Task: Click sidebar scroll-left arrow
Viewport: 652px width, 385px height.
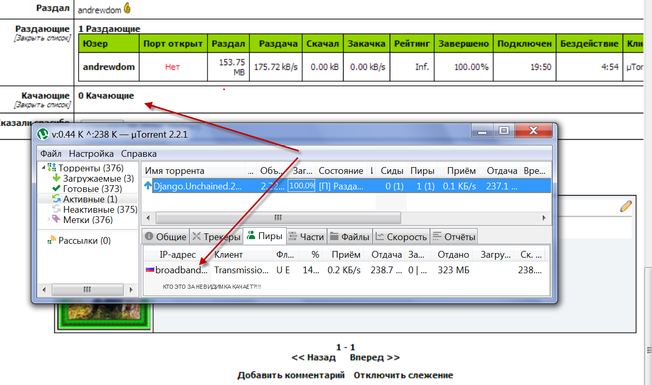Action: coord(43,289)
